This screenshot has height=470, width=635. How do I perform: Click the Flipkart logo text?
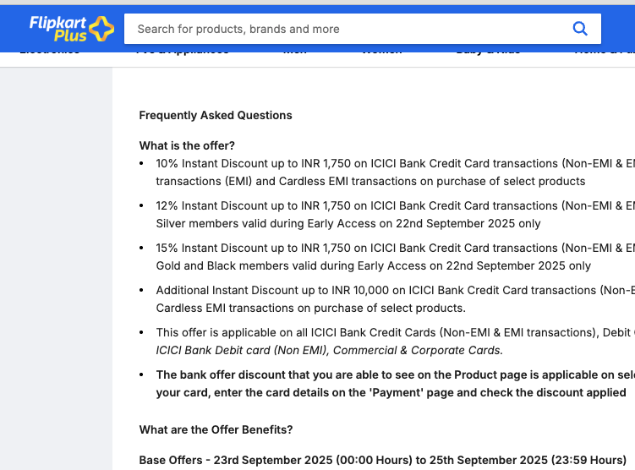point(57,22)
